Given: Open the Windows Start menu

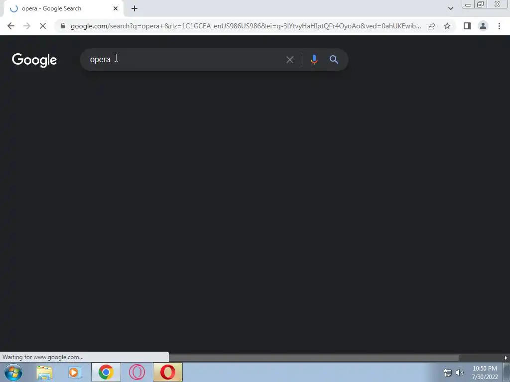Looking at the screenshot, I should [x=13, y=372].
